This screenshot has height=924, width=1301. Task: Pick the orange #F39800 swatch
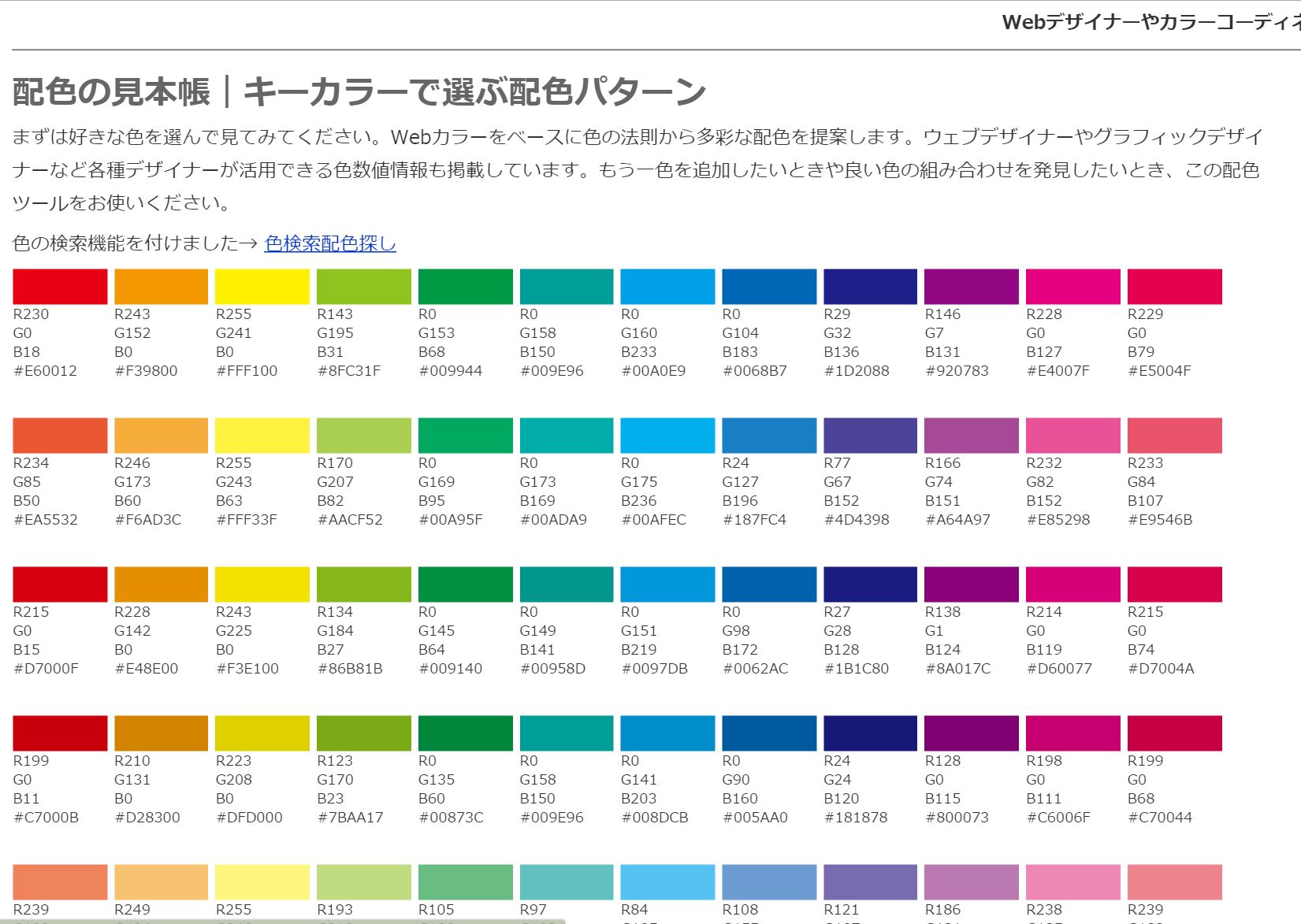tap(162, 287)
